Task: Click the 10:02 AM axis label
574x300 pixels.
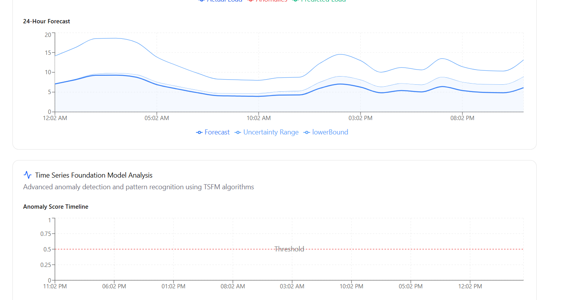Action: pyautogui.click(x=259, y=118)
